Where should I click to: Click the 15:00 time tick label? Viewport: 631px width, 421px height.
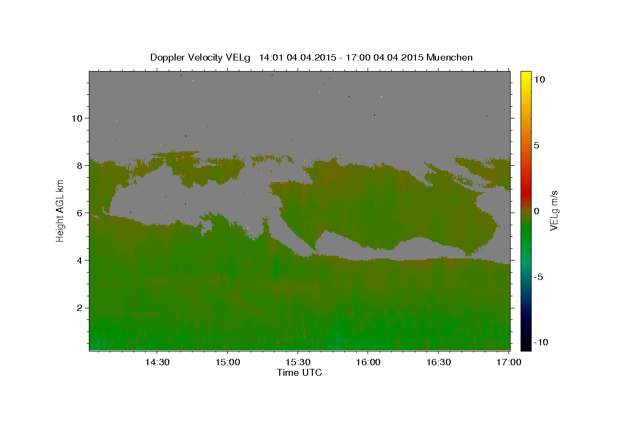coord(228,362)
